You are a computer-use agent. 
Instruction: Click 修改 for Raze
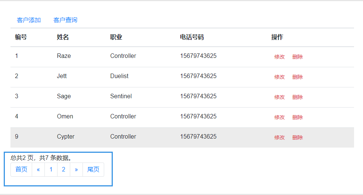click(x=279, y=57)
